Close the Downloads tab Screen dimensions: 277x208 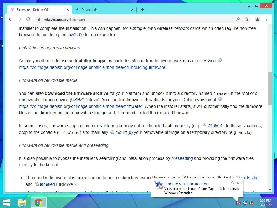coord(132,10)
